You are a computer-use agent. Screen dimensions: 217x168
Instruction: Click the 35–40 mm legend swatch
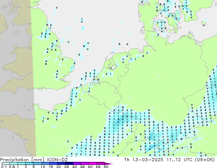(x=85, y=164)
